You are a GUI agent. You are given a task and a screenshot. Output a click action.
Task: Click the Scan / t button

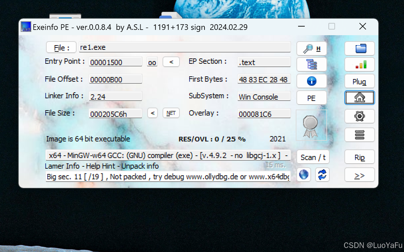(313, 157)
